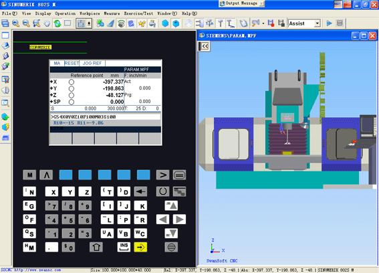Screen dimensions: 379x273
Task: Expand the arrow beside the view mode icon
Action: (x=89, y=23)
